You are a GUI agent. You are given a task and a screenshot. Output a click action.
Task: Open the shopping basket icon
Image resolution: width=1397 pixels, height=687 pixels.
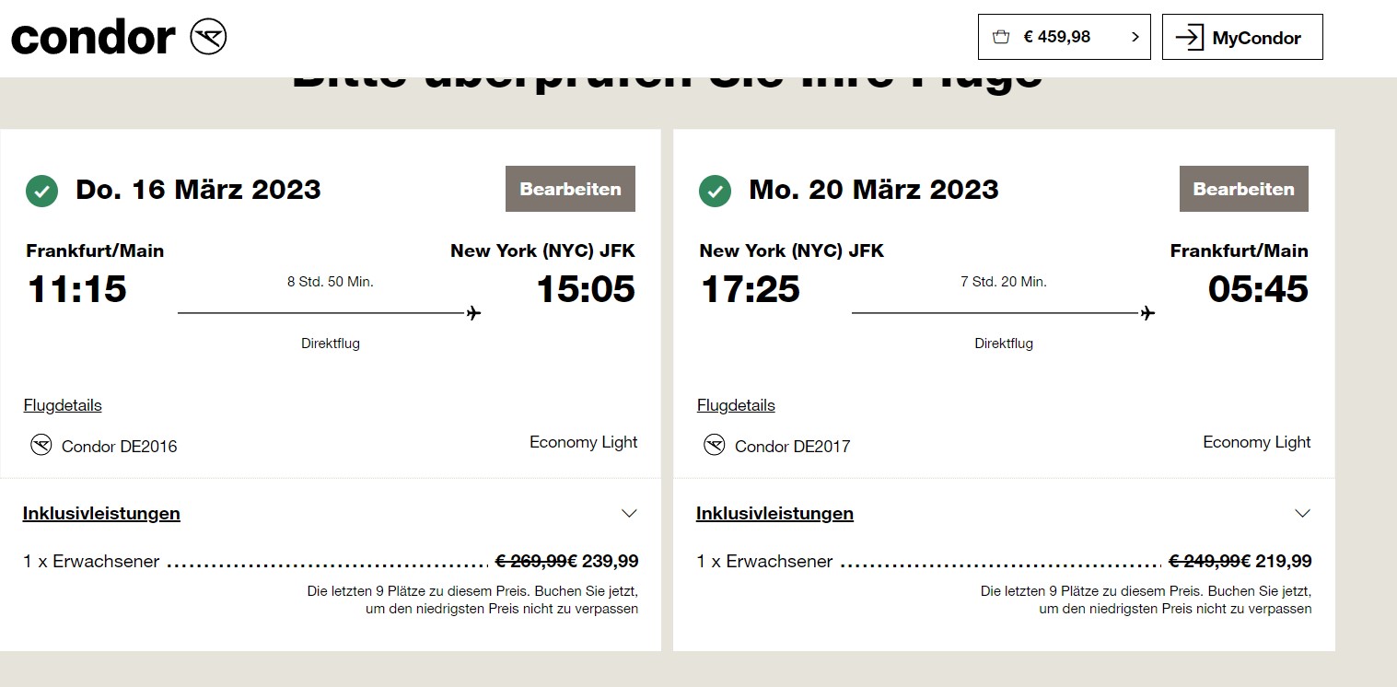[1001, 38]
